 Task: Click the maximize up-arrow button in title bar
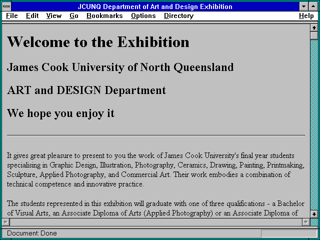[x=313, y=6]
